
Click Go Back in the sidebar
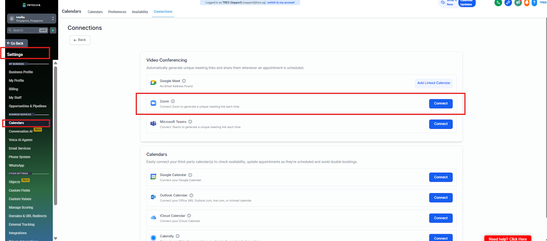[16, 43]
